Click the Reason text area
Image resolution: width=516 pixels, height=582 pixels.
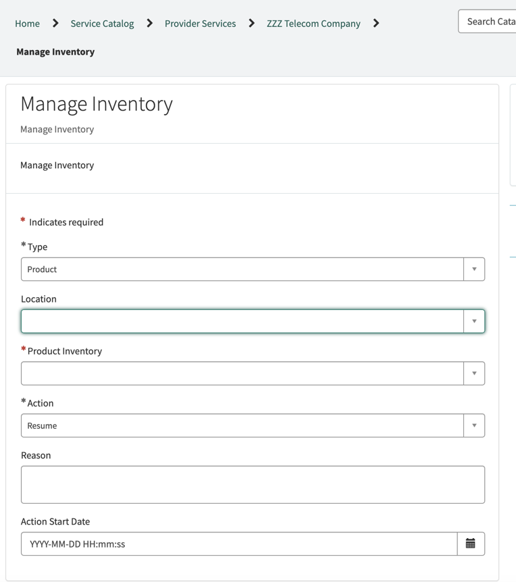[x=253, y=485]
